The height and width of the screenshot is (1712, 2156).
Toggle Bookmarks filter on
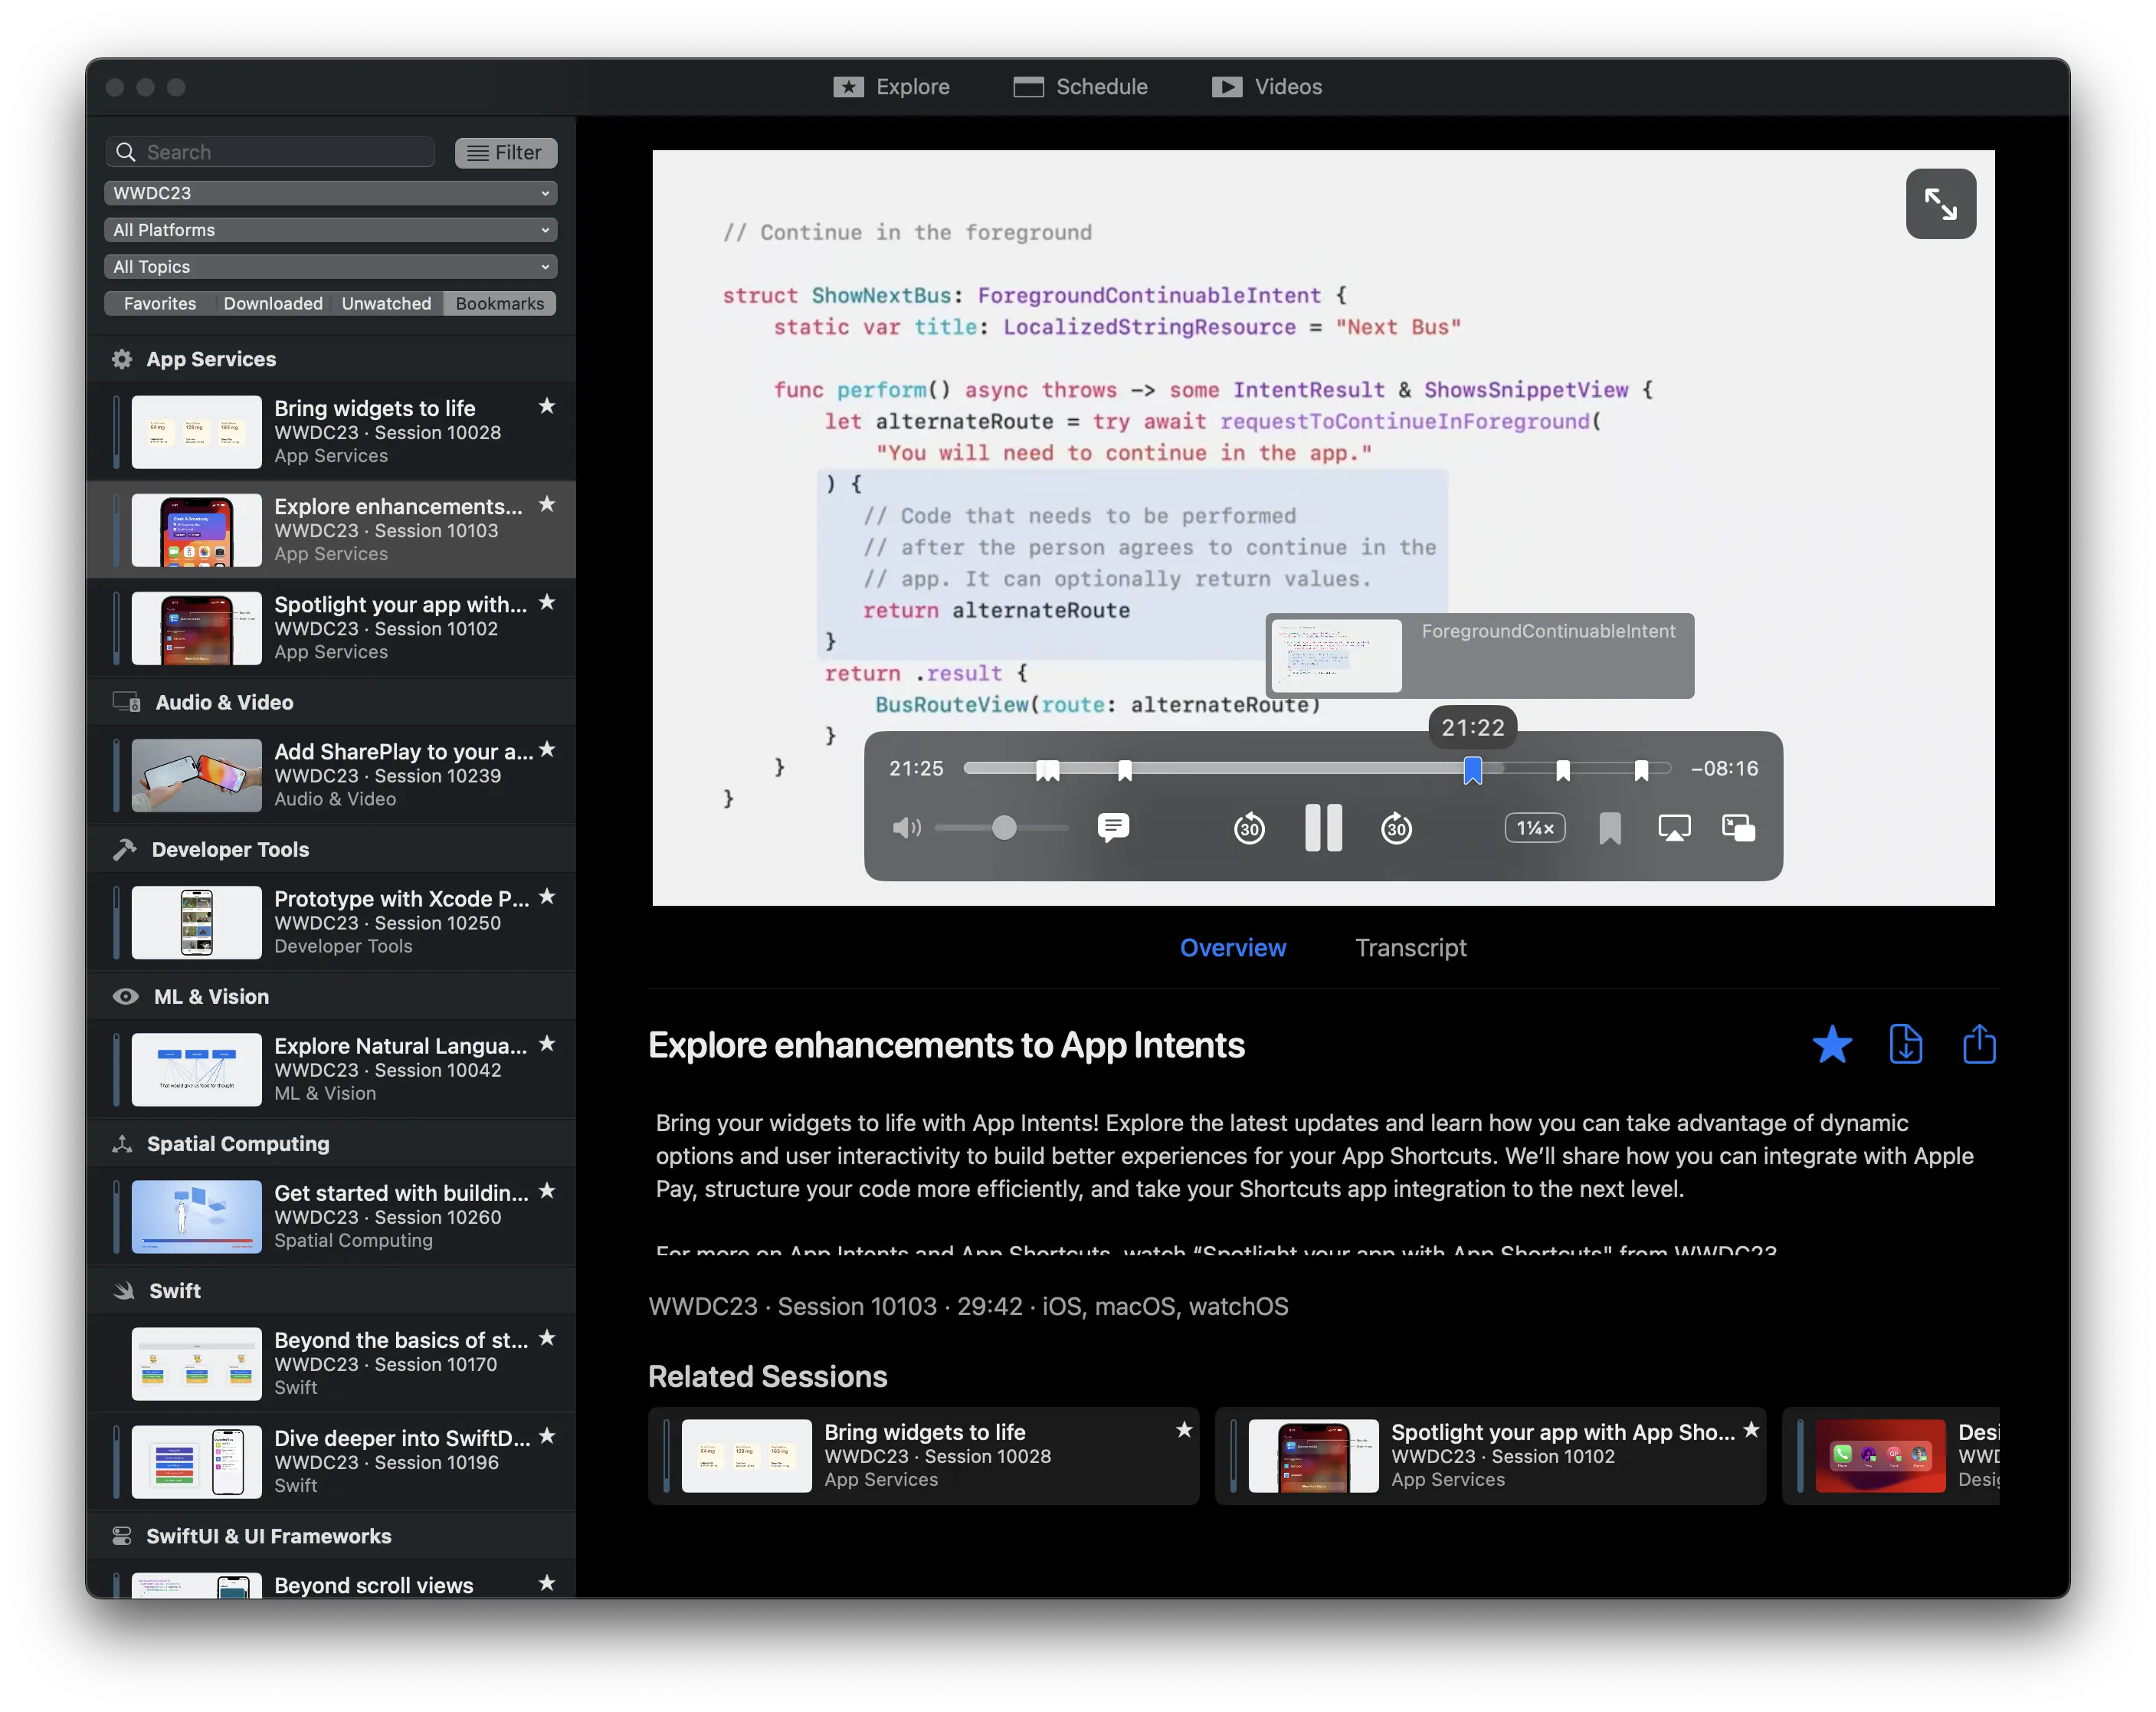[500, 303]
